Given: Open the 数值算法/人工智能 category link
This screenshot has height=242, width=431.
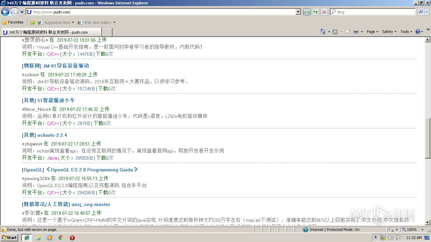Looking at the screenshot, I should pyautogui.click(x=46, y=204).
